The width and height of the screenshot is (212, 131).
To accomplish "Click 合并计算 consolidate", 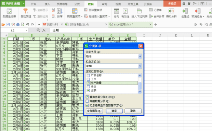I will point(157,16).
